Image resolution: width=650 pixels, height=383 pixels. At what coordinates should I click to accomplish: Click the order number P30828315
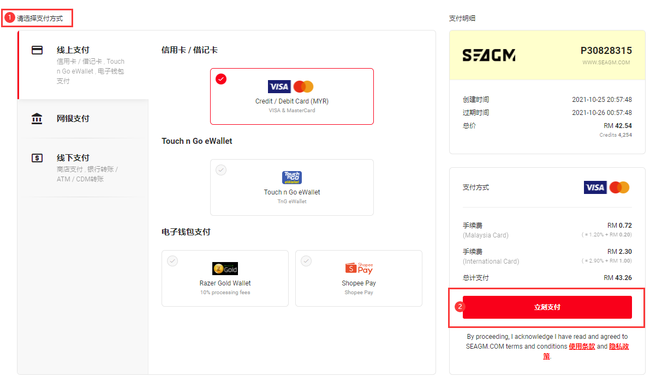606,51
